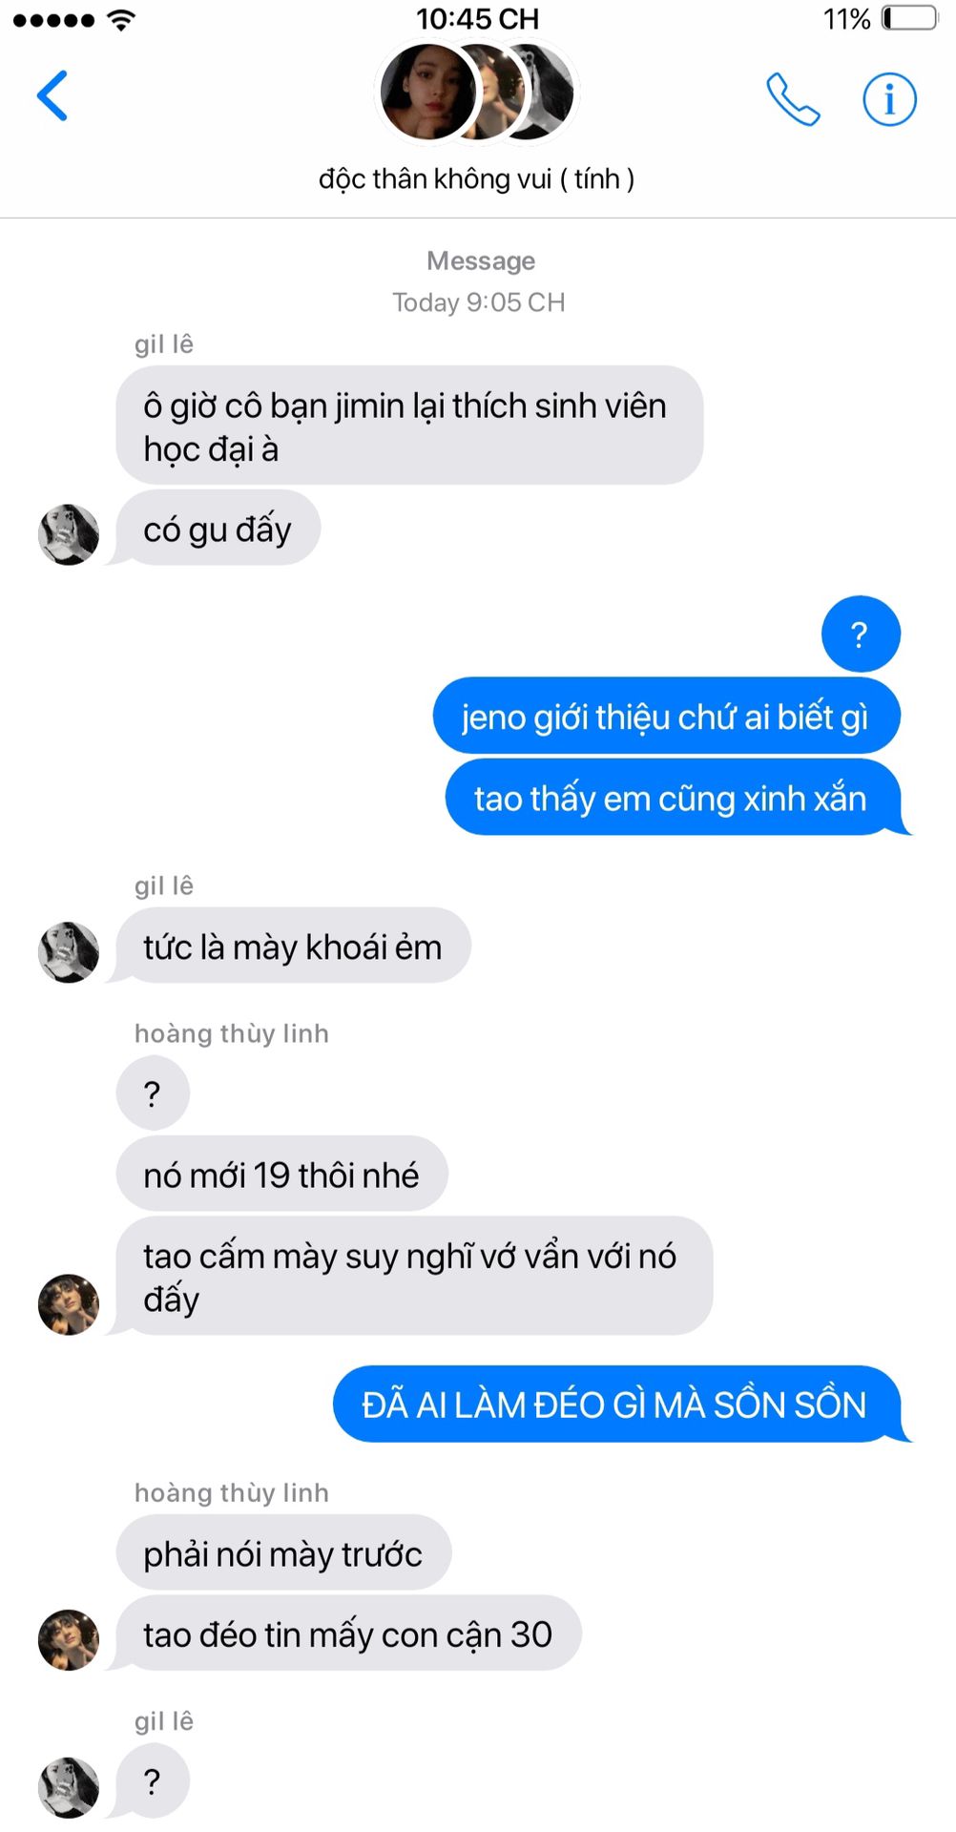The width and height of the screenshot is (956, 1832).
Task: Tap gil lê avatar beside có gu đấy
Action: tap(69, 534)
